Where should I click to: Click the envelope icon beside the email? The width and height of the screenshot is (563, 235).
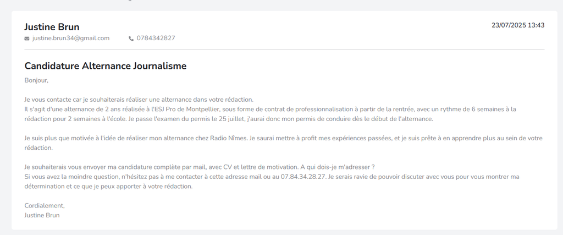[x=27, y=39]
